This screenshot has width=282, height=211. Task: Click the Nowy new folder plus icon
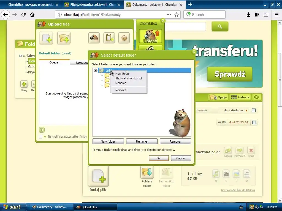(24, 84)
